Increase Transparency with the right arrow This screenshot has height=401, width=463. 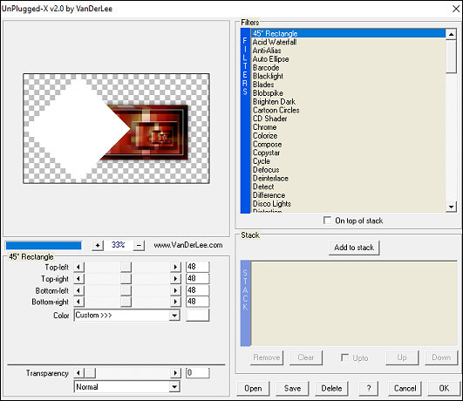point(175,373)
